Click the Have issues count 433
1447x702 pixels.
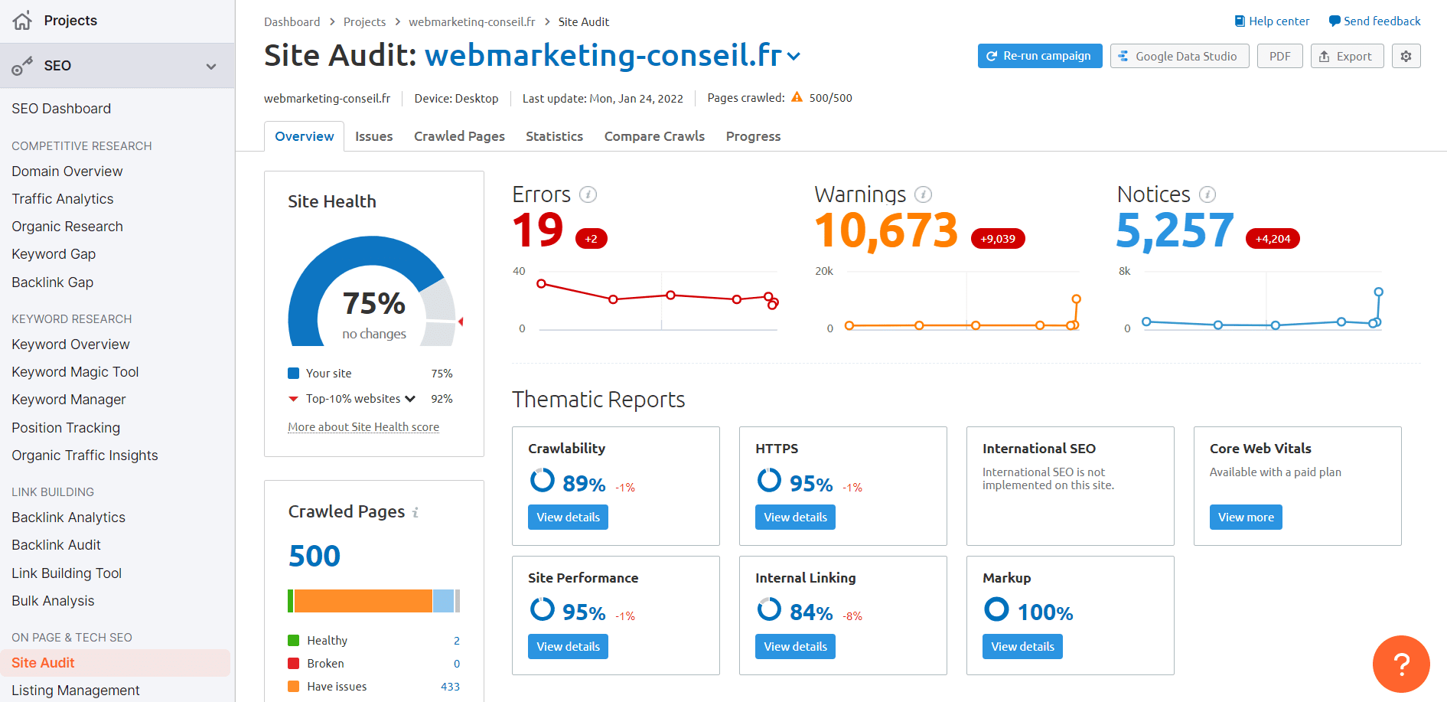pyautogui.click(x=450, y=687)
